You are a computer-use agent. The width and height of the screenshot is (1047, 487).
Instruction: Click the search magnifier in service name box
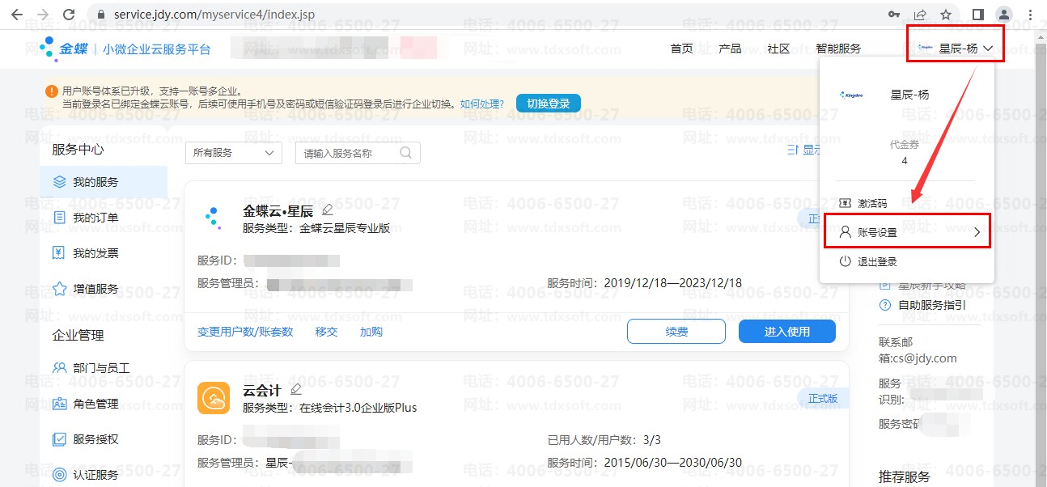[x=406, y=152]
